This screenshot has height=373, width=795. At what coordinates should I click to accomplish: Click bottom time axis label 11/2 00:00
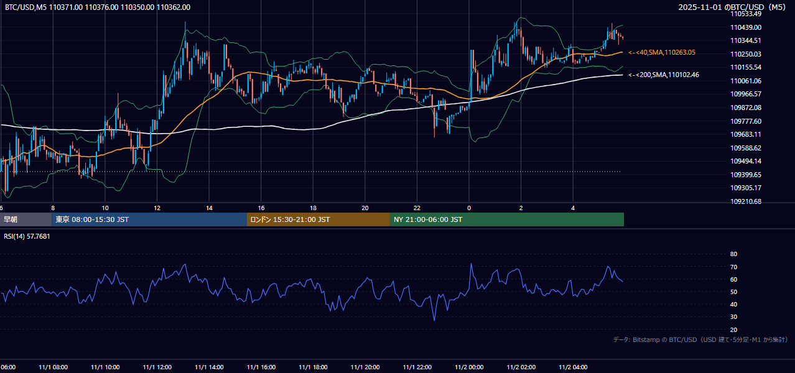pos(469,367)
